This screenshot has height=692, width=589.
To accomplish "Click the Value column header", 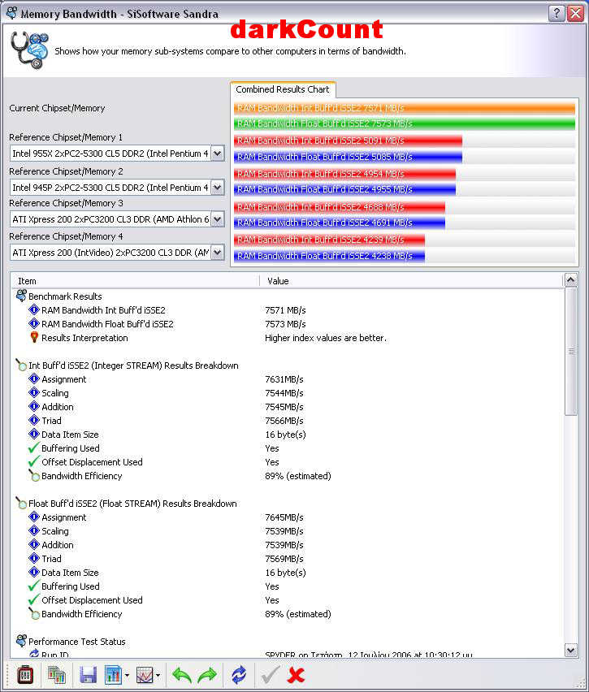I will (x=411, y=281).
